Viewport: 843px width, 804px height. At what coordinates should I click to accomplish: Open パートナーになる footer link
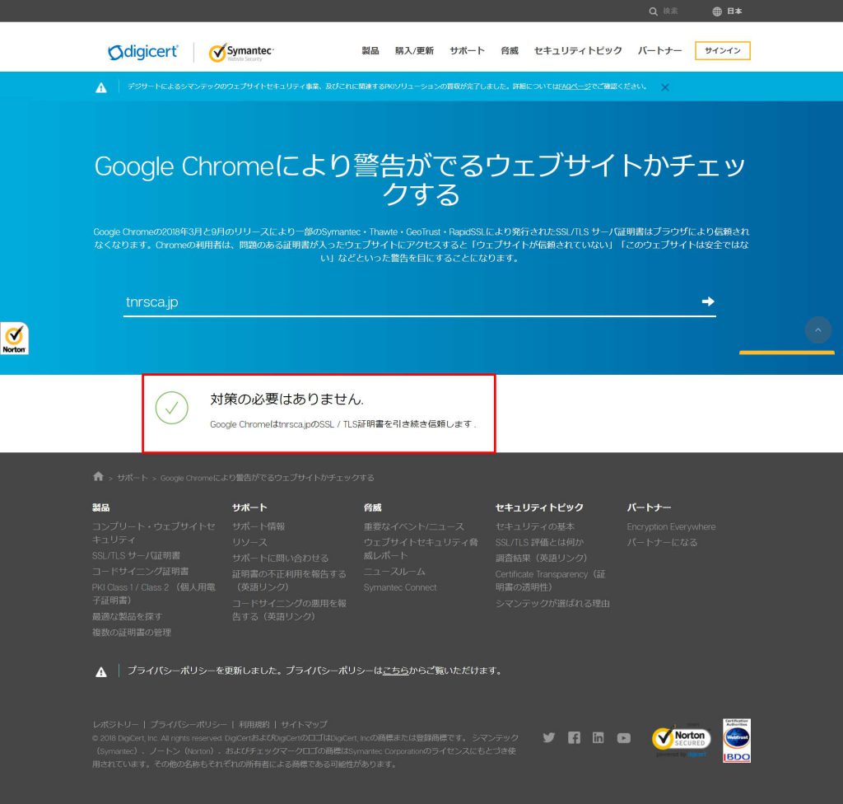point(662,542)
